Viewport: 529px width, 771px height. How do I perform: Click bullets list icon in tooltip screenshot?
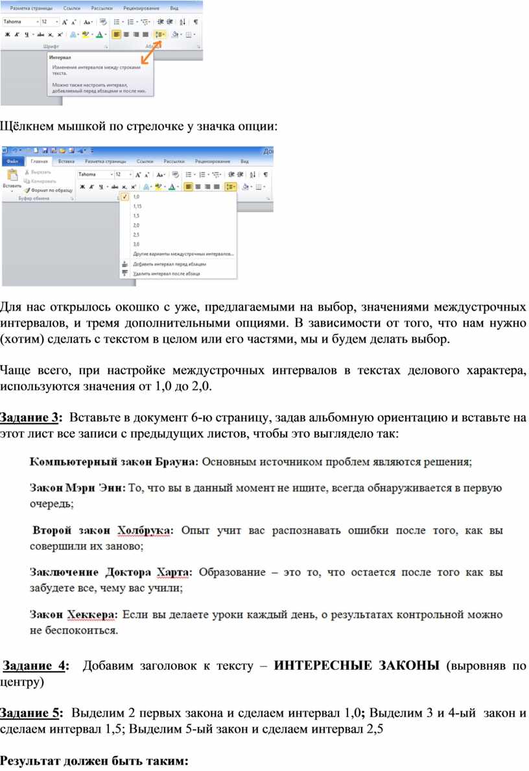(117, 22)
